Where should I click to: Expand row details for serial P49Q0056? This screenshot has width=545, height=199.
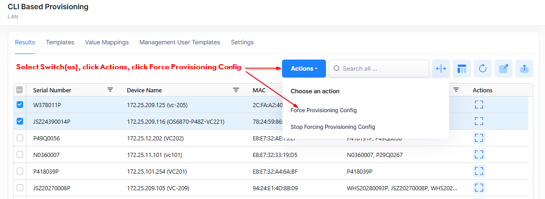pyautogui.click(x=479, y=138)
